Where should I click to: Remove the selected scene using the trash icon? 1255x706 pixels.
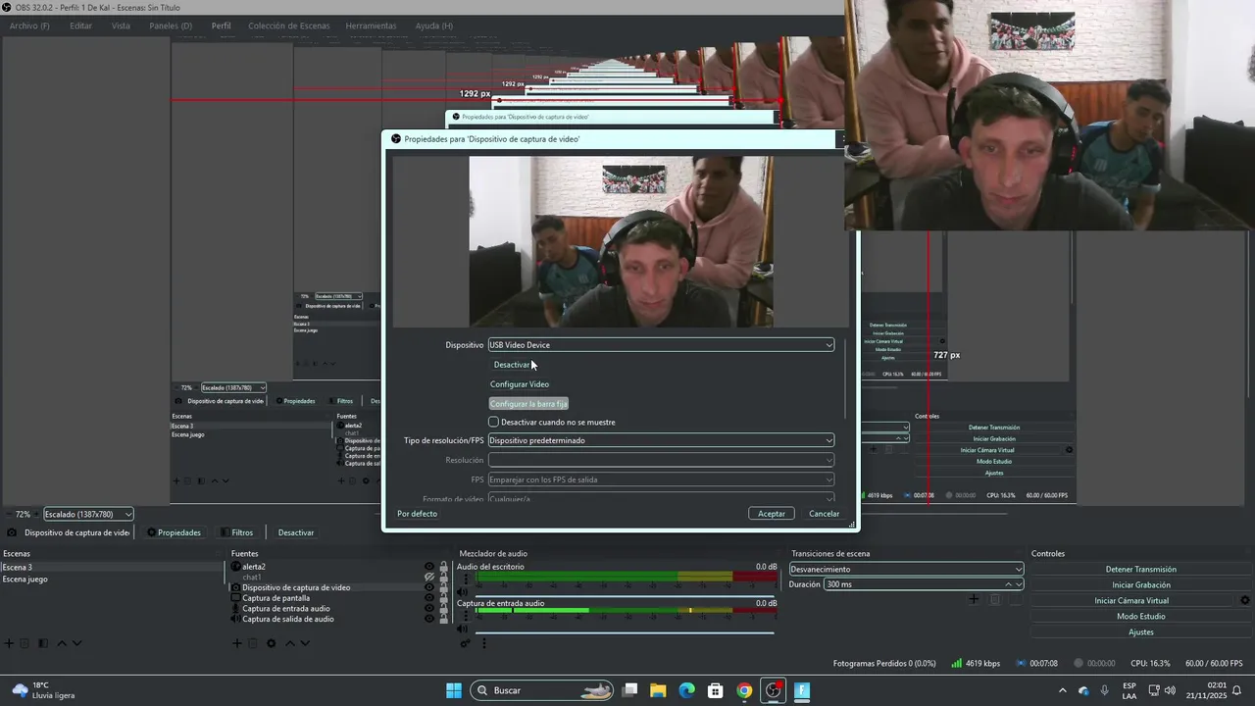(x=25, y=643)
